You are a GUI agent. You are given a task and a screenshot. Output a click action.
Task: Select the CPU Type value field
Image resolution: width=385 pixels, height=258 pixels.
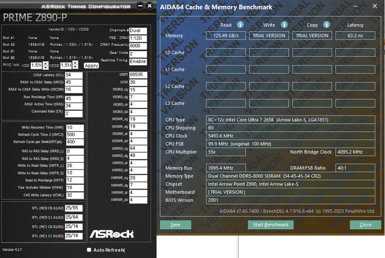(291, 120)
